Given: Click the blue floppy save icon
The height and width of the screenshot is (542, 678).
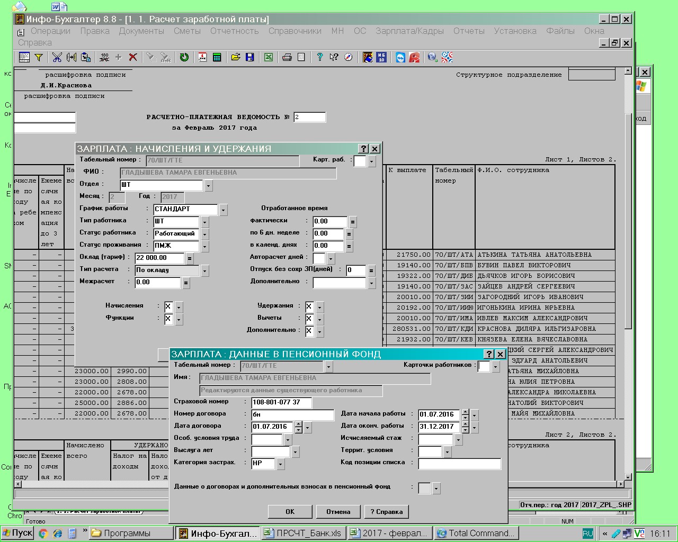Looking at the screenshot, I should pyautogui.click(x=250, y=57).
